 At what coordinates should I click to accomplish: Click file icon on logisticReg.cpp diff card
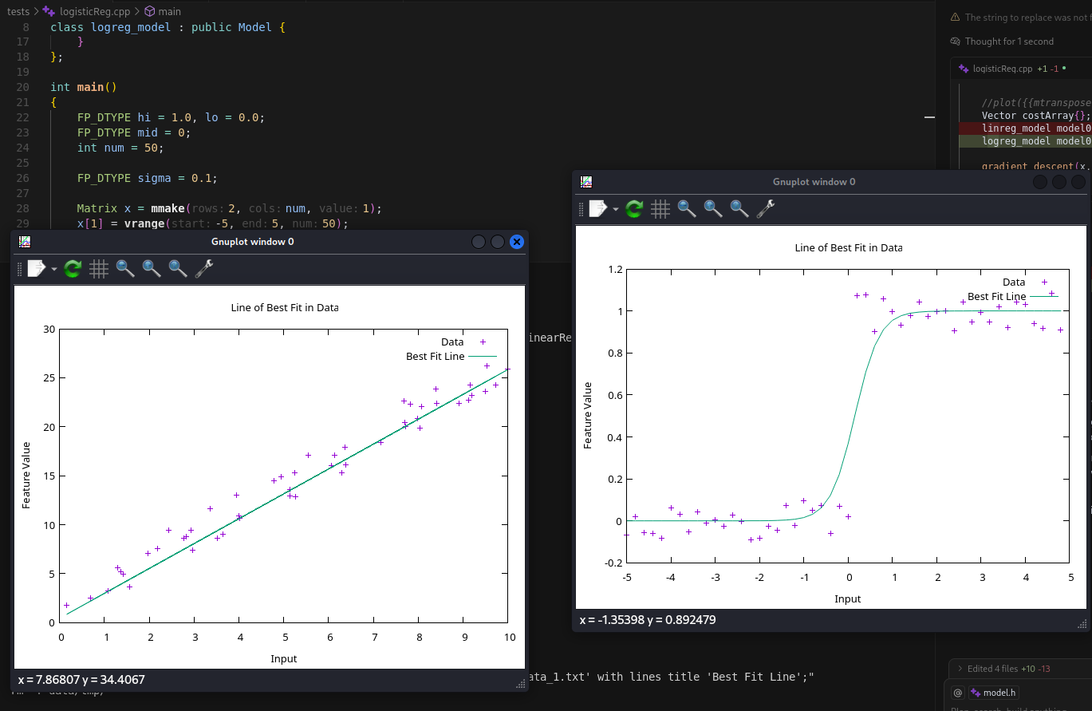(x=964, y=69)
